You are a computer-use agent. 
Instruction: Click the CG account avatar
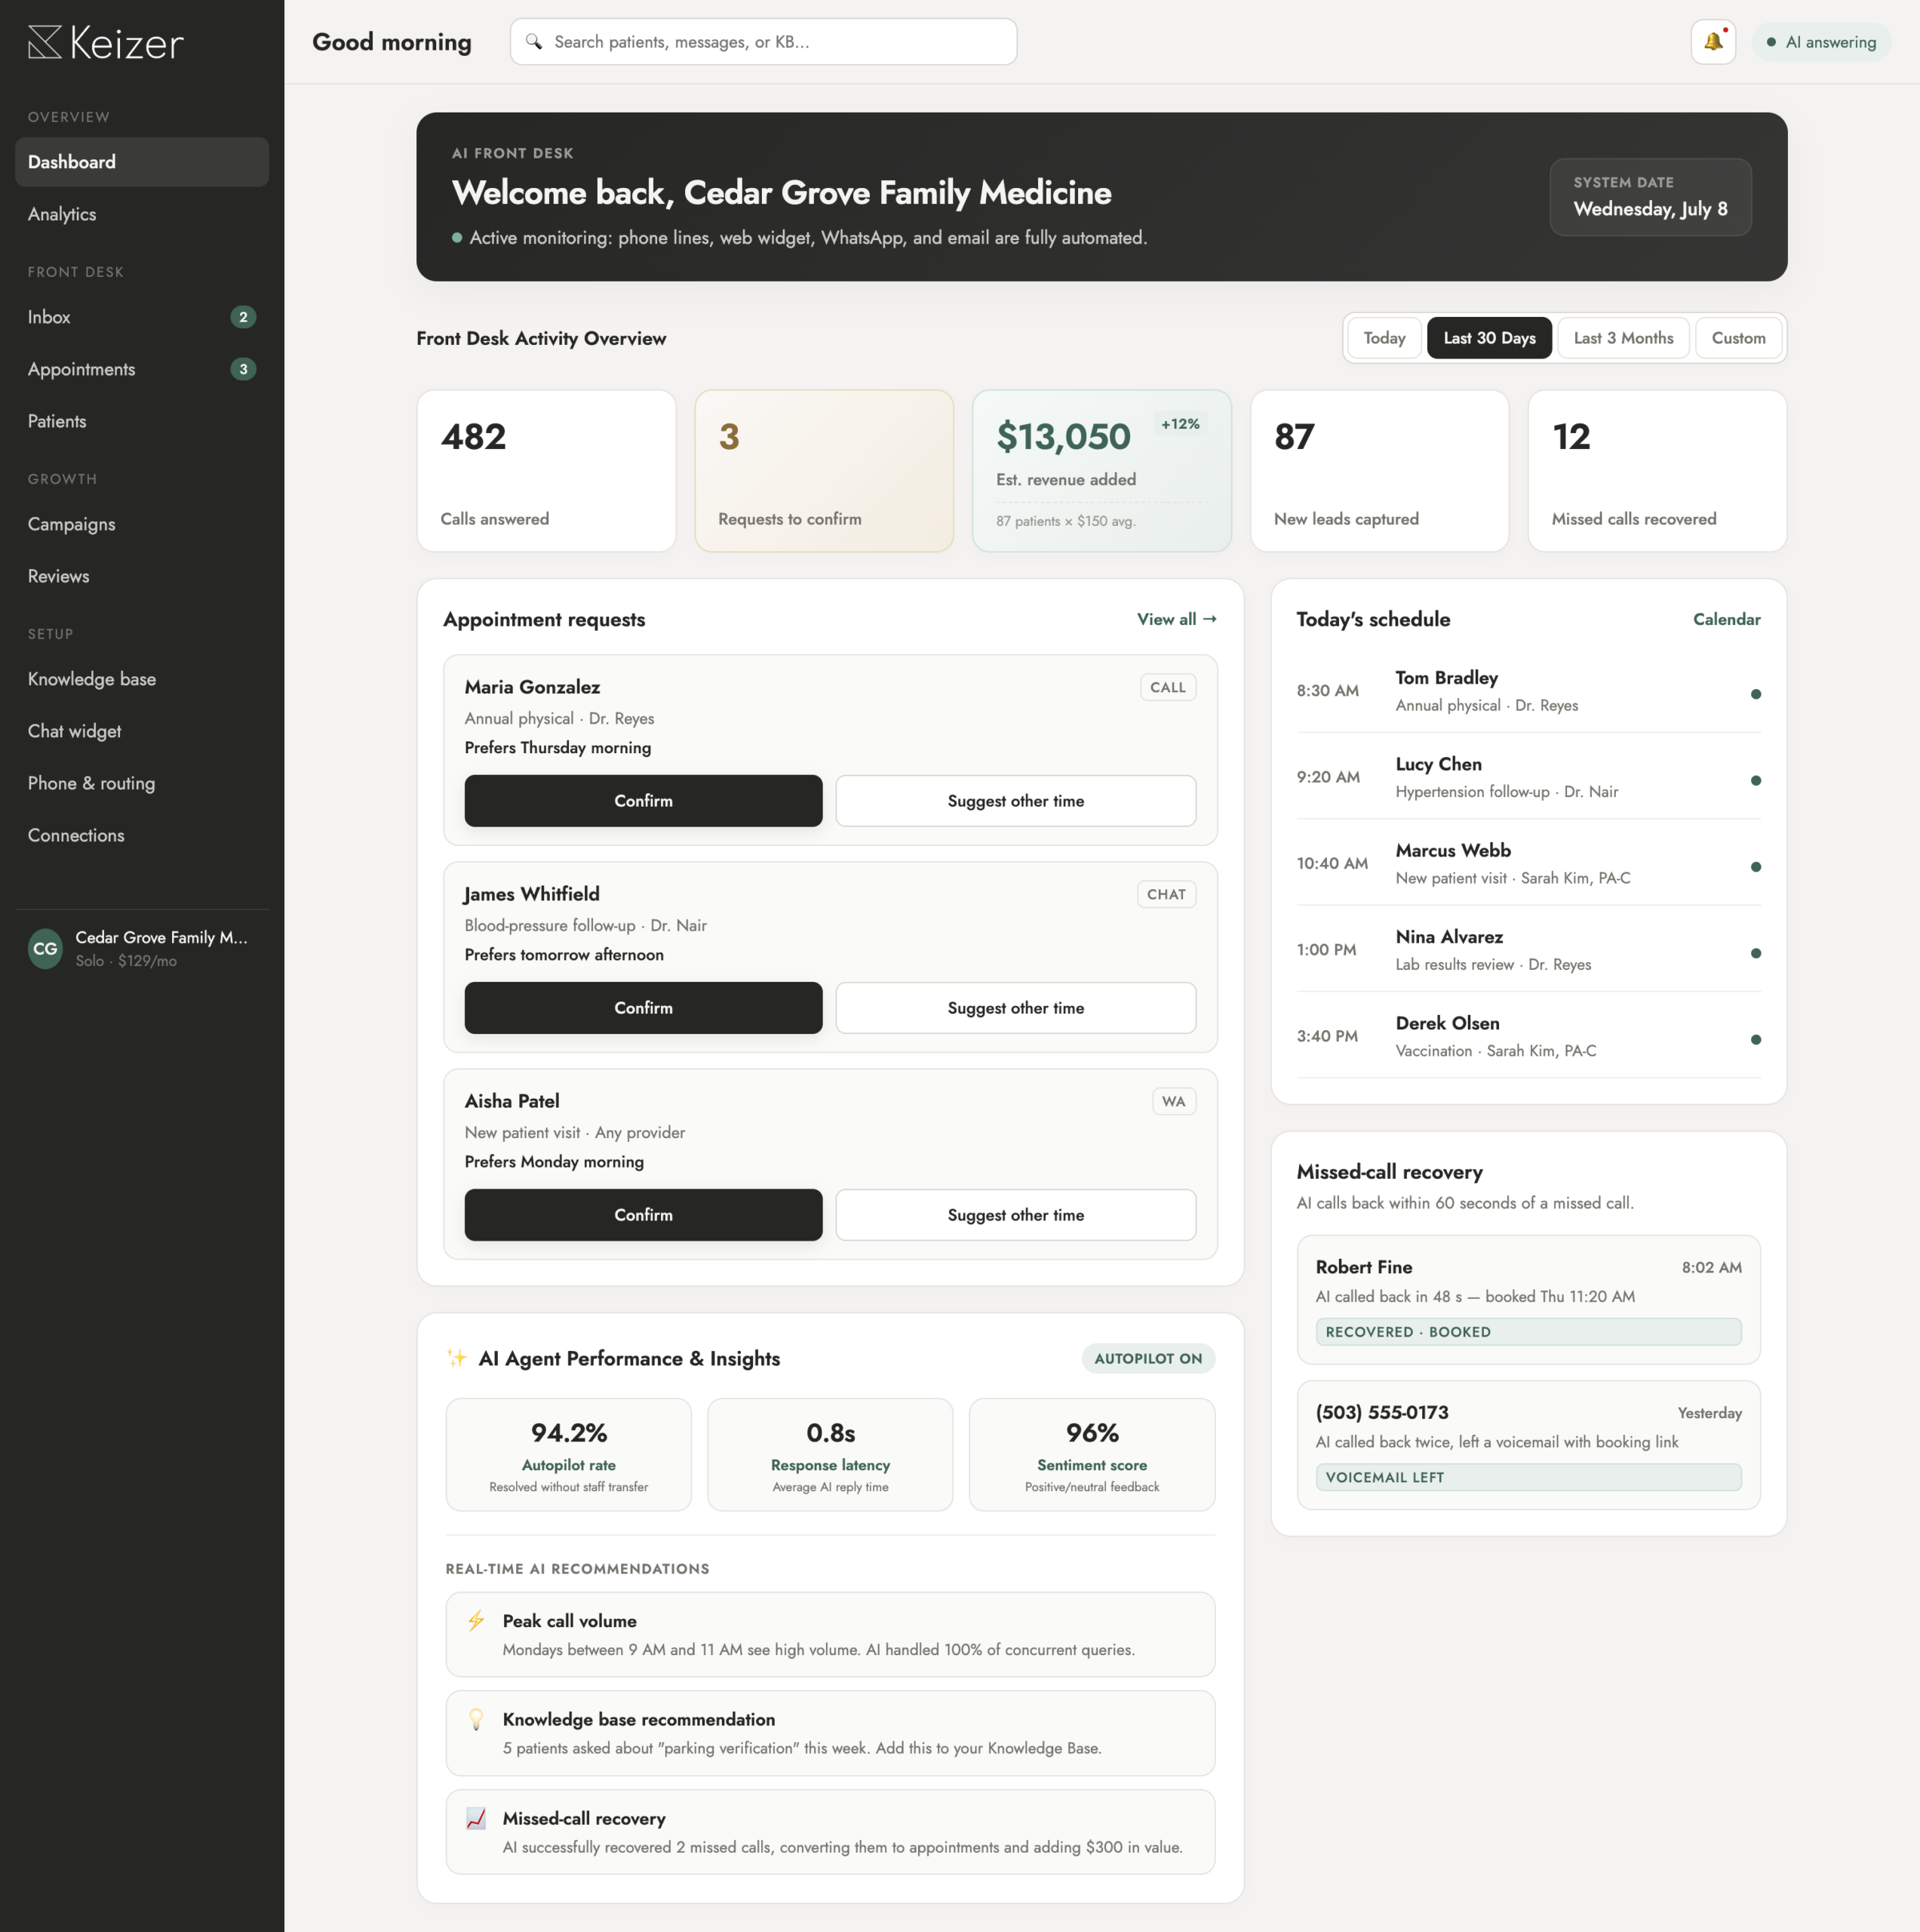point(45,949)
